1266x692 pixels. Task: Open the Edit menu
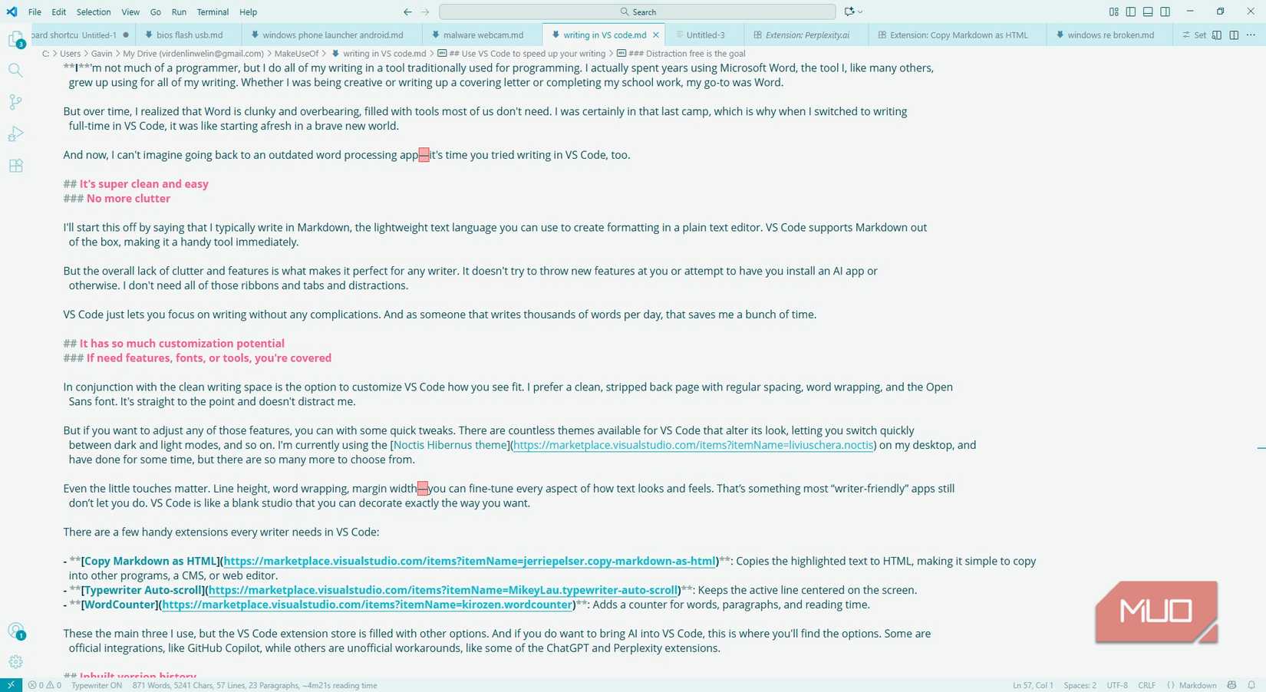coord(59,12)
